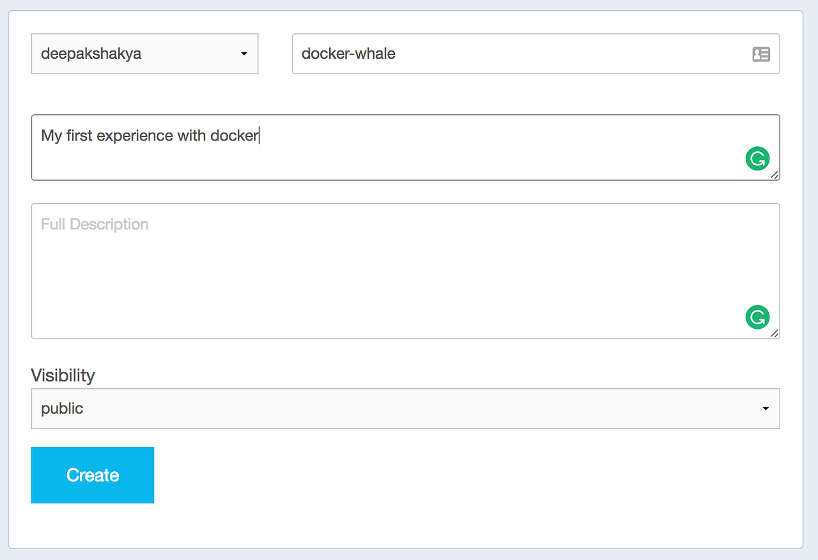Click the Visibility label
The height and width of the screenshot is (560, 818).
point(63,375)
